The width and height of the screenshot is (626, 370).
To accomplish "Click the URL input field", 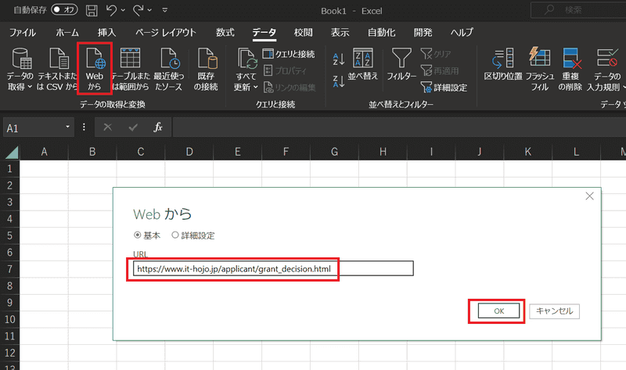I will pyautogui.click(x=272, y=268).
